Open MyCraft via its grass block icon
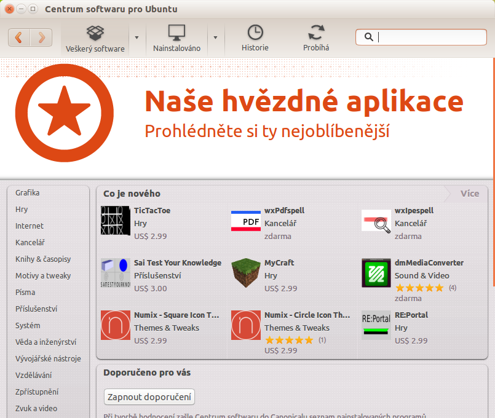Viewport: 495px width, 418px height. point(245,273)
